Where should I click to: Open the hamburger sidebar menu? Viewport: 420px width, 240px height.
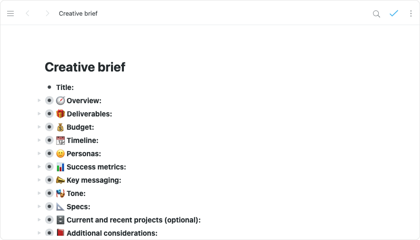pyautogui.click(x=10, y=14)
